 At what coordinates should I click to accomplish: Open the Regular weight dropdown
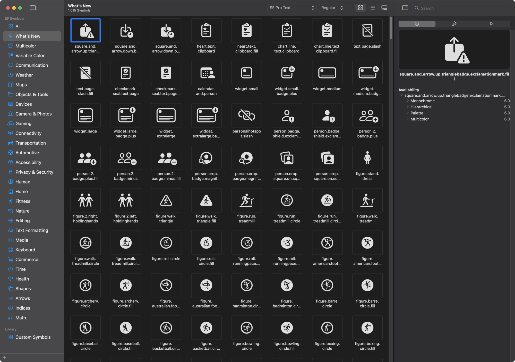[332, 8]
